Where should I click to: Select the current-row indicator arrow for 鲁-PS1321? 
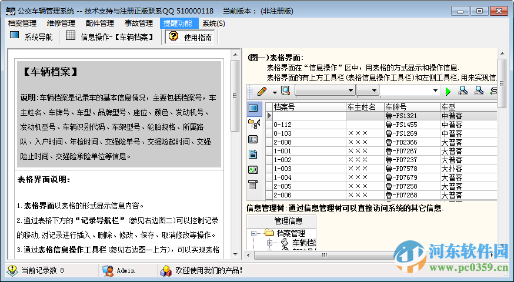coord(269,116)
